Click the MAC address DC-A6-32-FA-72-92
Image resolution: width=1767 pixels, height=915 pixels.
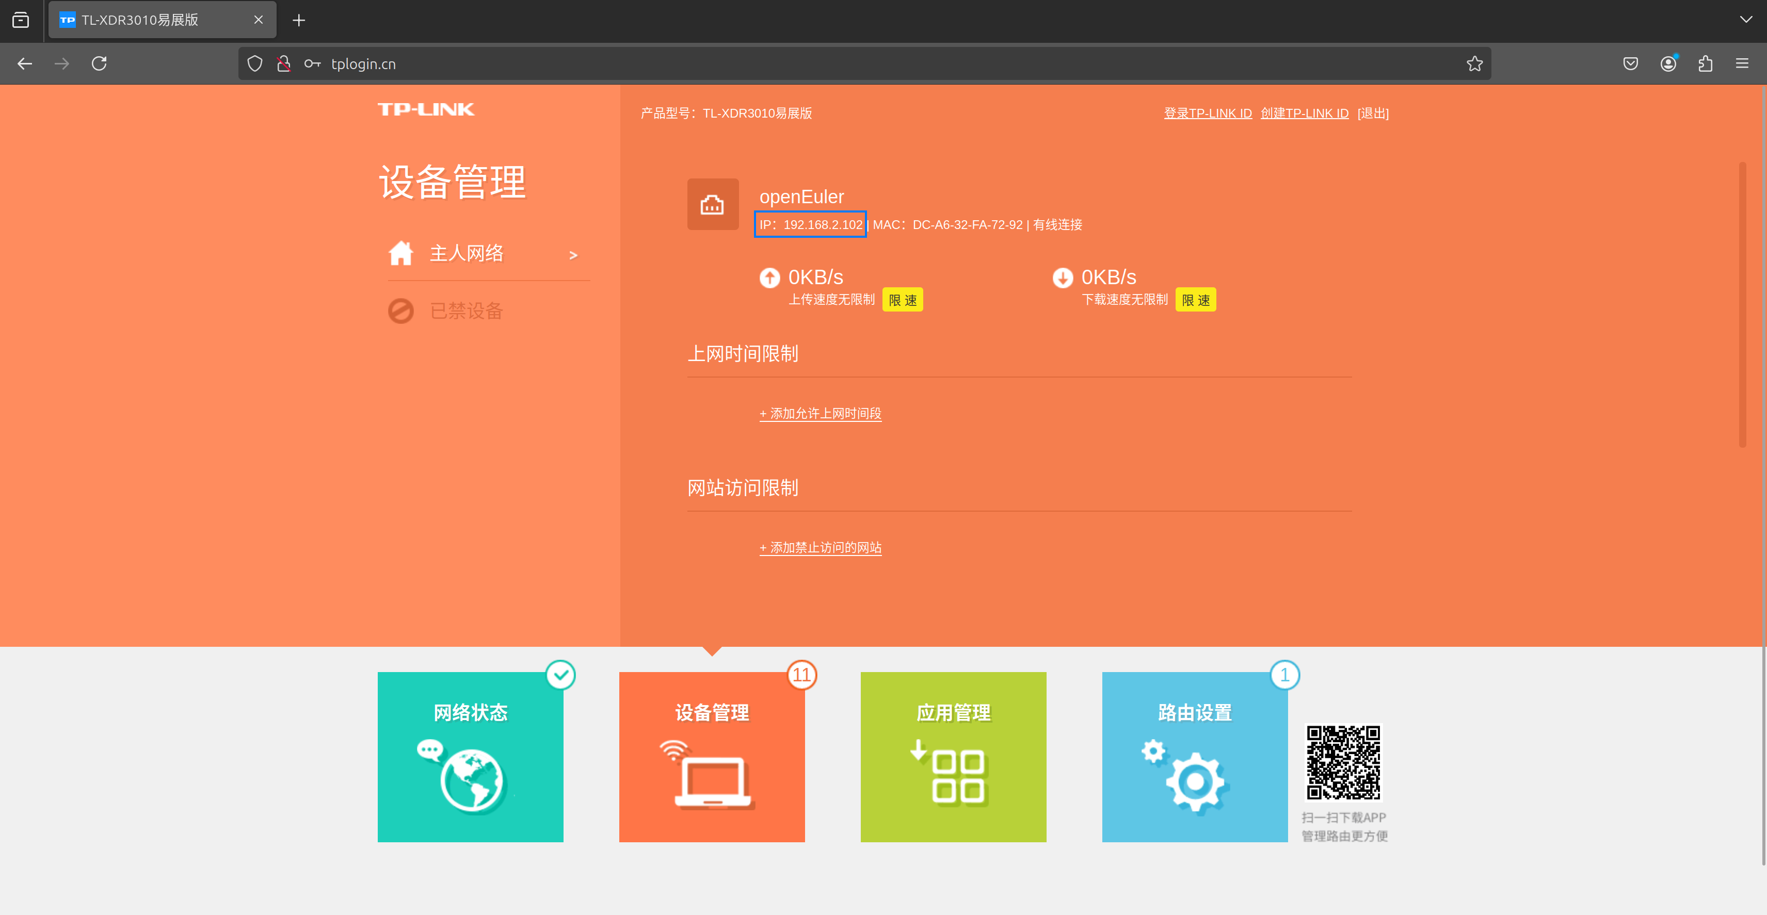[x=967, y=225]
